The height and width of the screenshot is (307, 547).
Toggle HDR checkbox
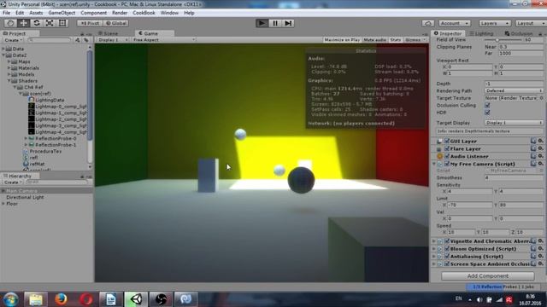pyautogui.click(x=487, y=113)
